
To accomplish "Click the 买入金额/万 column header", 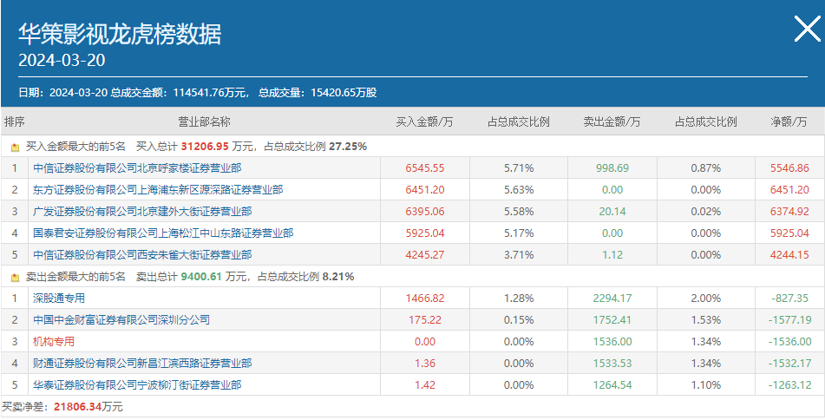I will 424,122.
